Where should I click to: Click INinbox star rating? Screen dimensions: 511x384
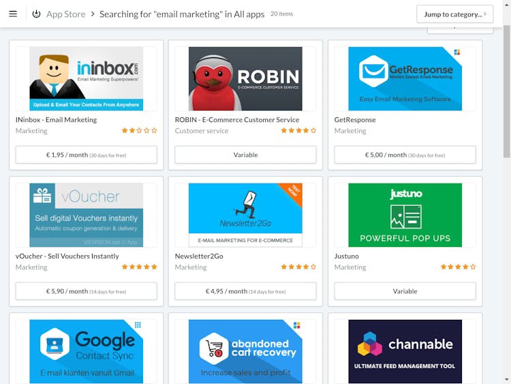coord(140,130)
